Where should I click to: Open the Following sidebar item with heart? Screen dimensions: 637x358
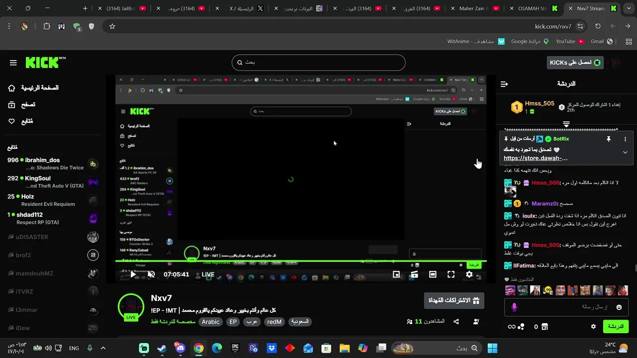tap(20, 121)
